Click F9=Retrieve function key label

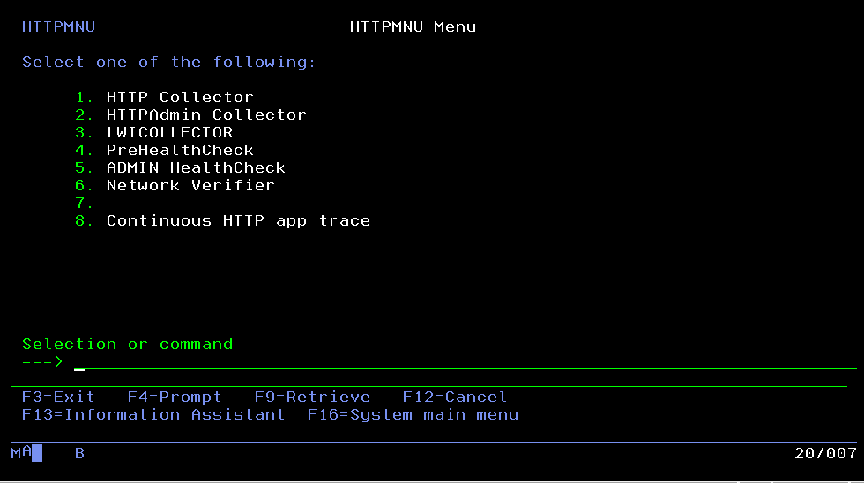[x=312, y=398]
